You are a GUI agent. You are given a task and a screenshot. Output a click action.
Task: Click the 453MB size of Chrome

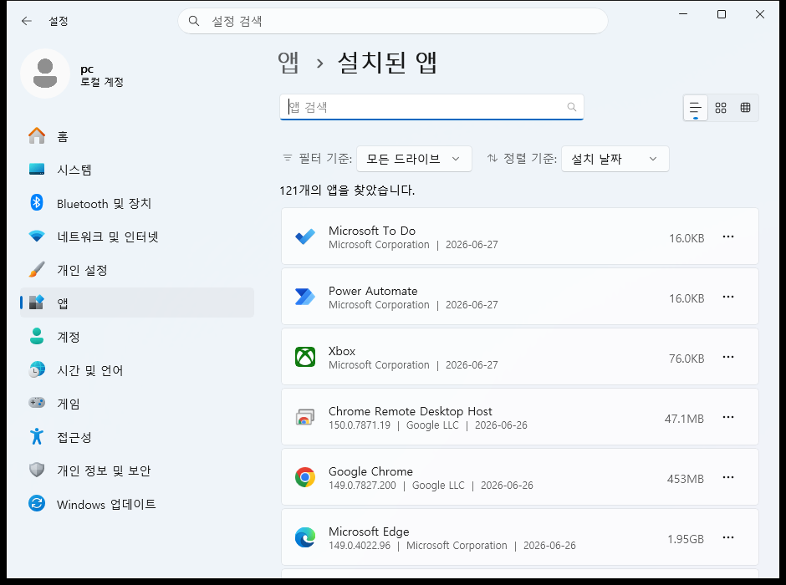click(686, 479)
